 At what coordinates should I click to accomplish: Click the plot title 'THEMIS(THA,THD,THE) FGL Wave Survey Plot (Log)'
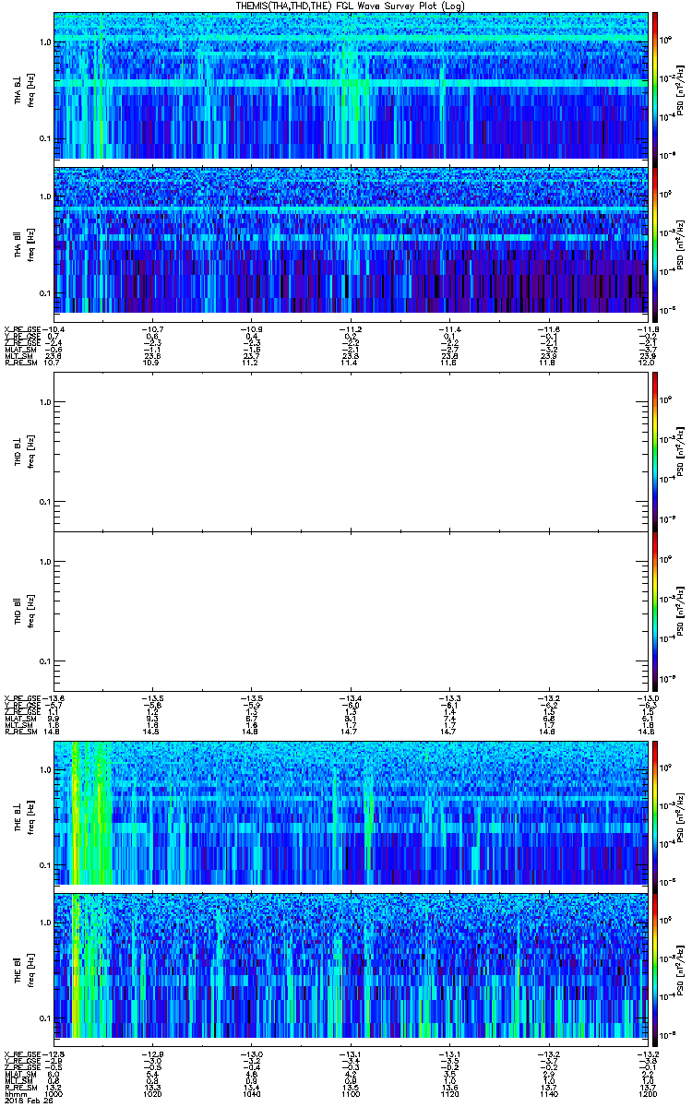pyautogui.click(x=351, y=6)
